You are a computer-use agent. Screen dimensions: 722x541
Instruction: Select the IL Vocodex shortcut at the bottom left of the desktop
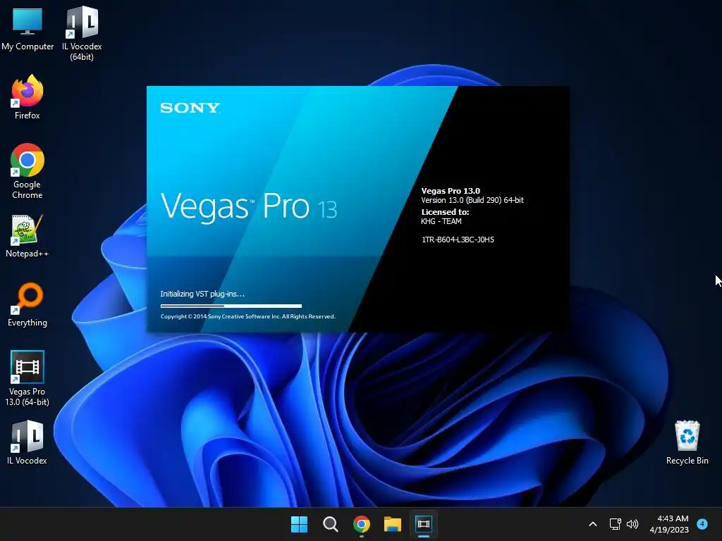(27, 442)
